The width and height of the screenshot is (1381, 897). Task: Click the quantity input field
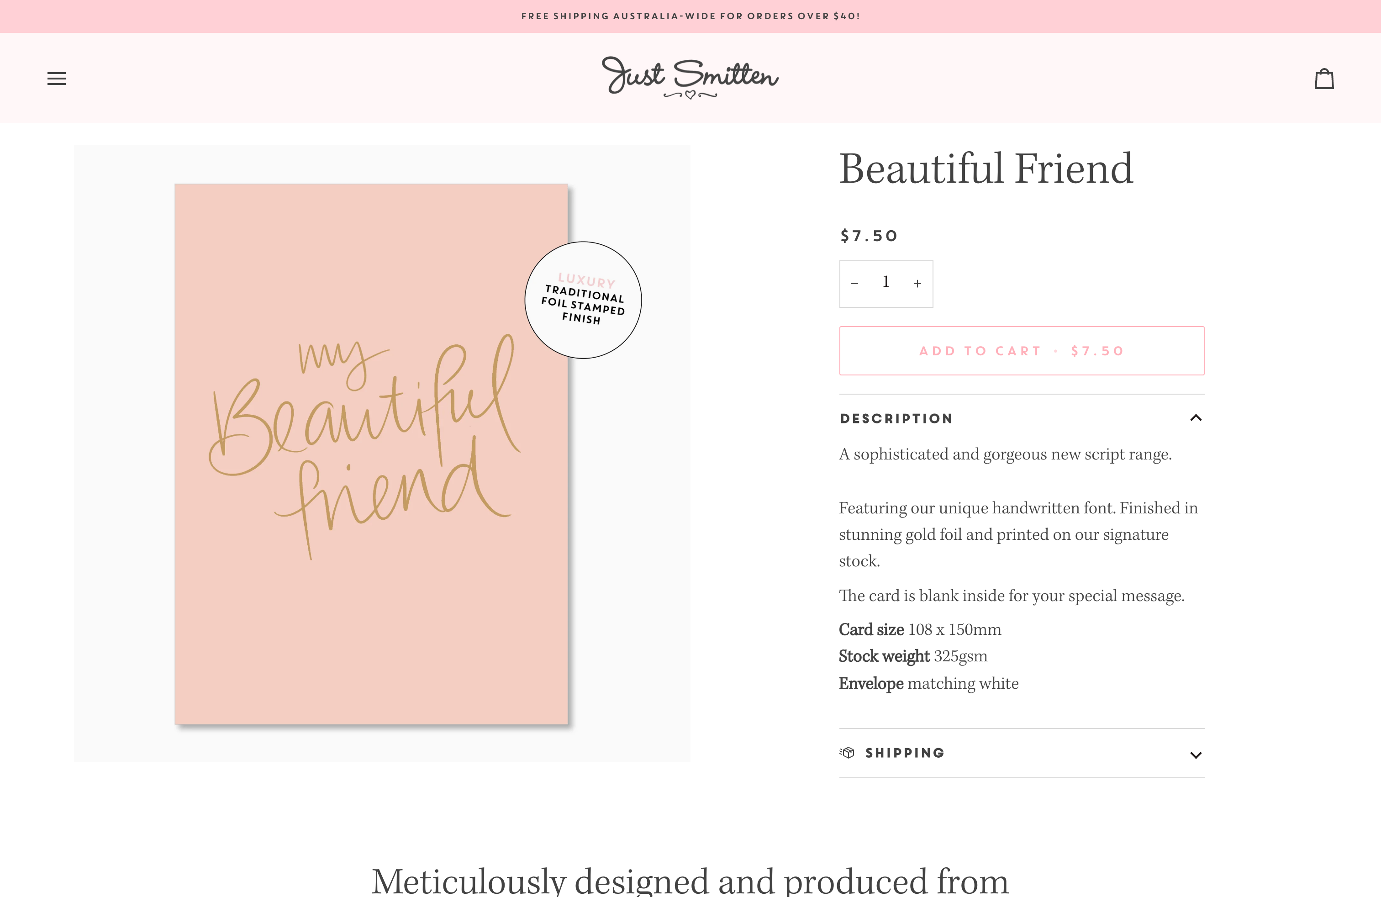pos(886,284)
